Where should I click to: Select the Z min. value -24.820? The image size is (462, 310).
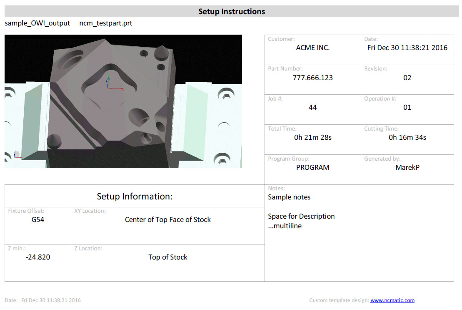click(38, 257)
